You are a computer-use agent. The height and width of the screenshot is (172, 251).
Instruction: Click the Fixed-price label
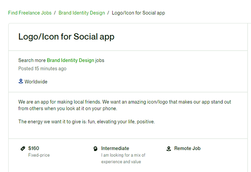39,155
